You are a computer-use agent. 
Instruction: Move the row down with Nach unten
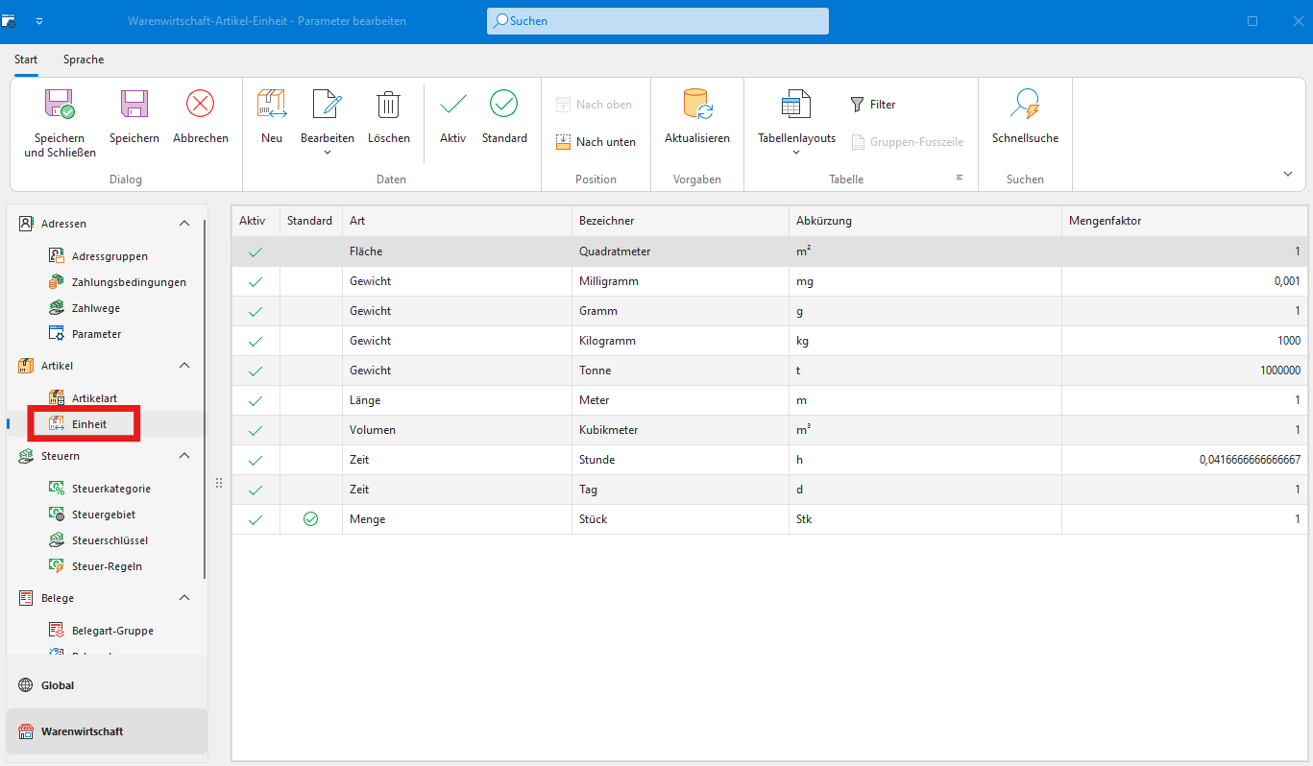pos(596,142)
